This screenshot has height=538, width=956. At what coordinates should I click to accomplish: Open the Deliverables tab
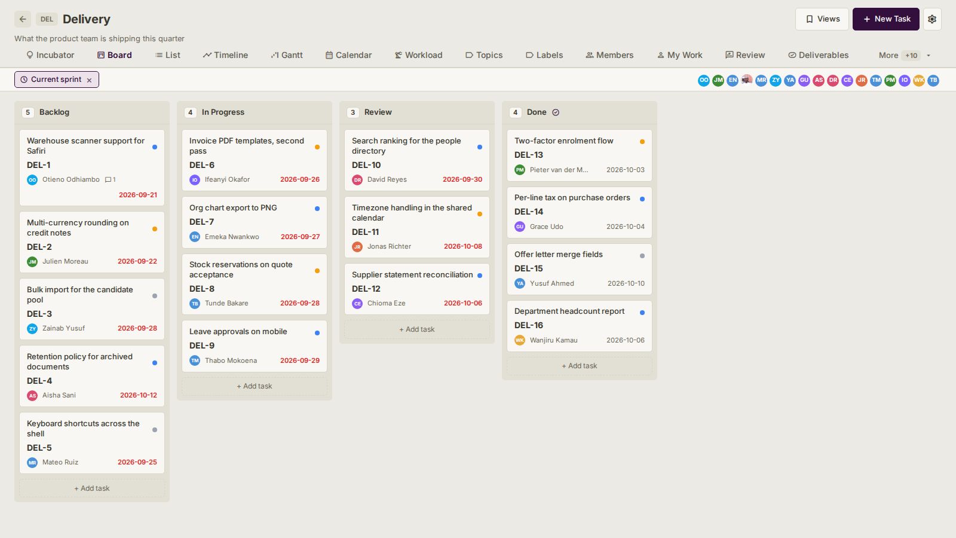coord(819,55)
